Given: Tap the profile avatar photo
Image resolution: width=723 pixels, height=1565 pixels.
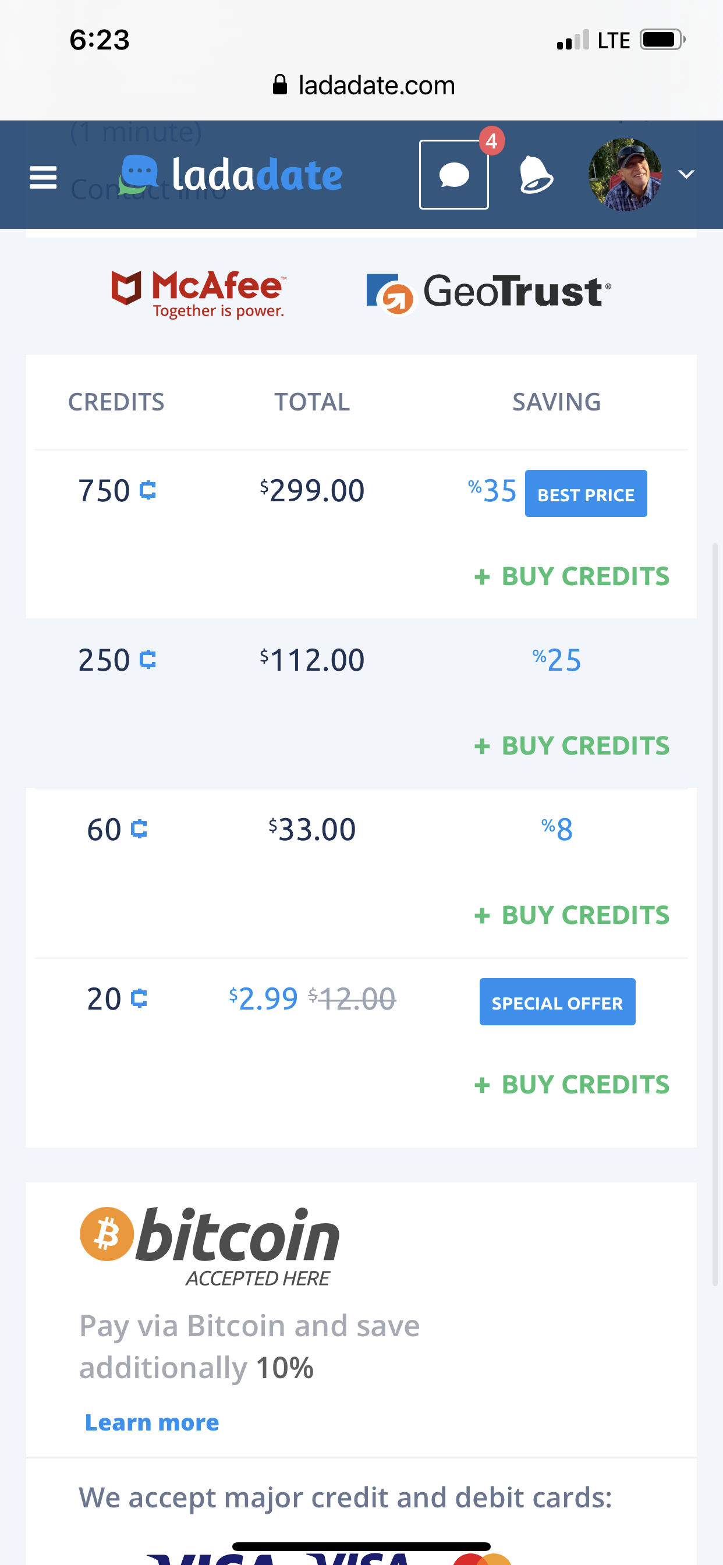Looking at the screenshot, I should tap(625, 175).
